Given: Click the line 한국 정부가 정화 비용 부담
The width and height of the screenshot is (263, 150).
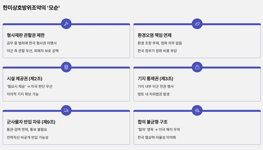Looking at the screenshot, I should [x=157, y=51].
